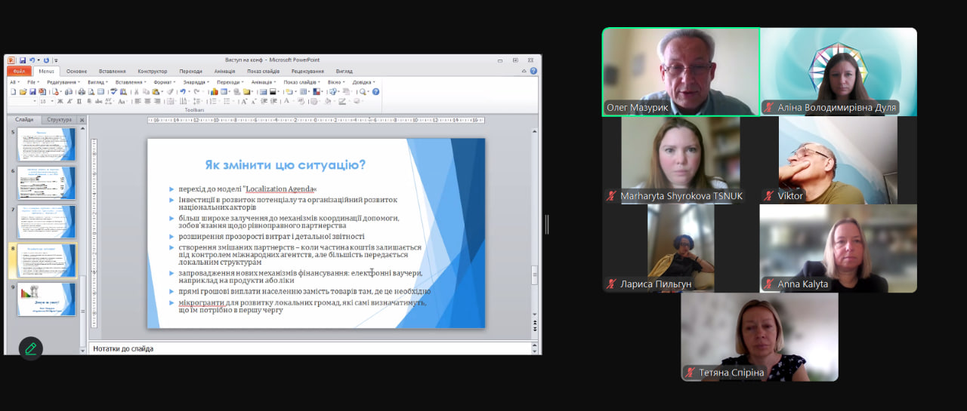Click the green annotation pencil button
The height and width of the screenshot is (411, 967).
tap(30, 348)
